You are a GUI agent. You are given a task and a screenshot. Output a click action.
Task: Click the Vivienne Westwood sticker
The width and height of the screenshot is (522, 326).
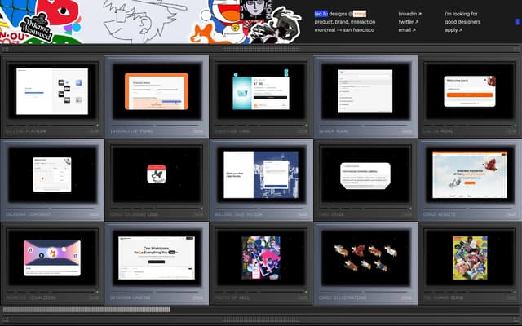coord(37,27)
